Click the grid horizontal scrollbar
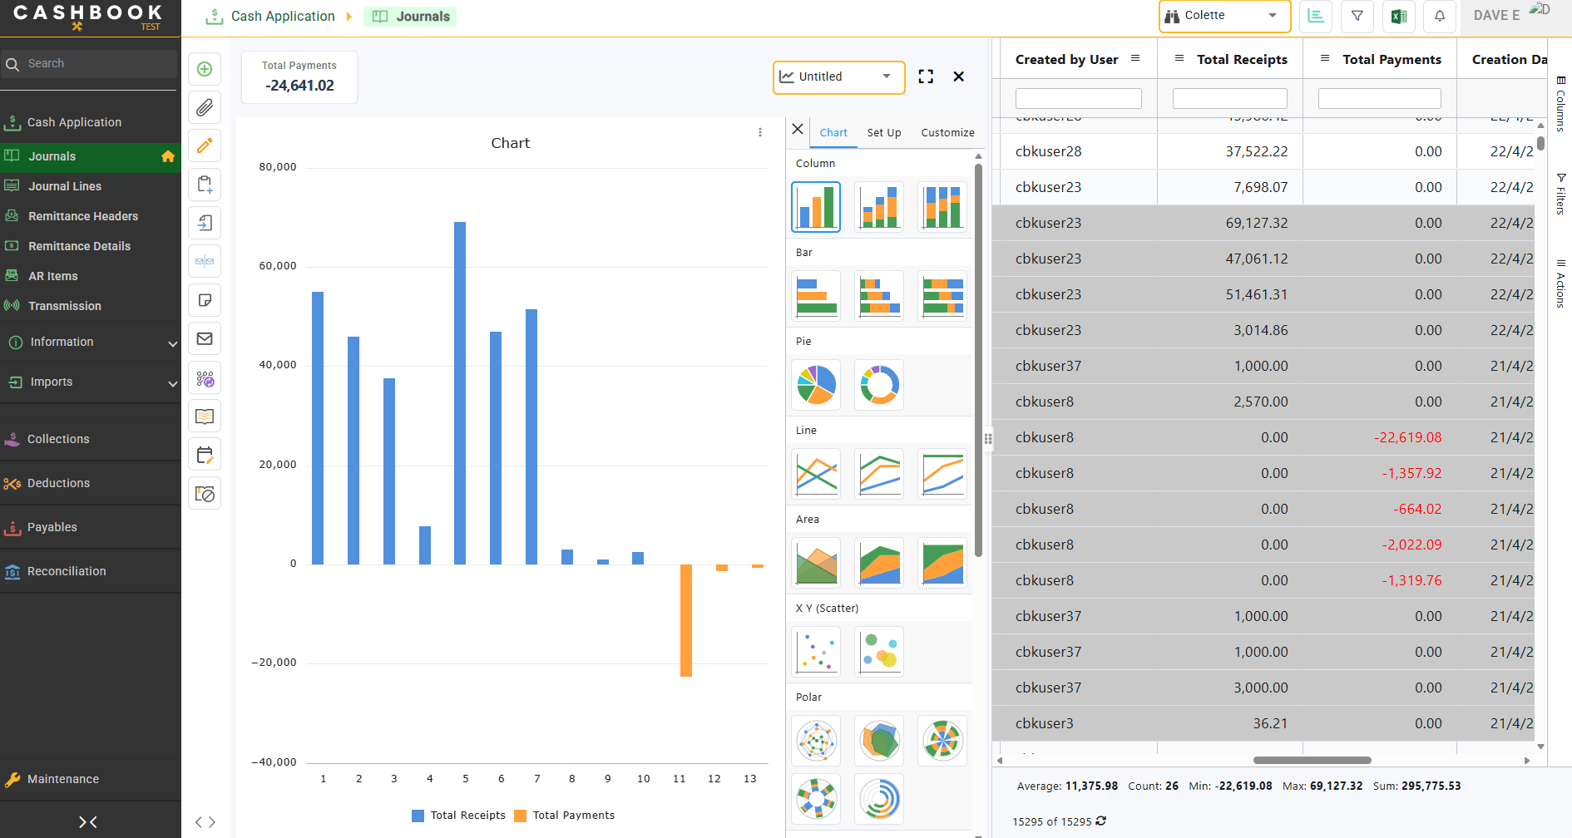1572x838 pixels. pyautogui.click(x=1312, y=760)
